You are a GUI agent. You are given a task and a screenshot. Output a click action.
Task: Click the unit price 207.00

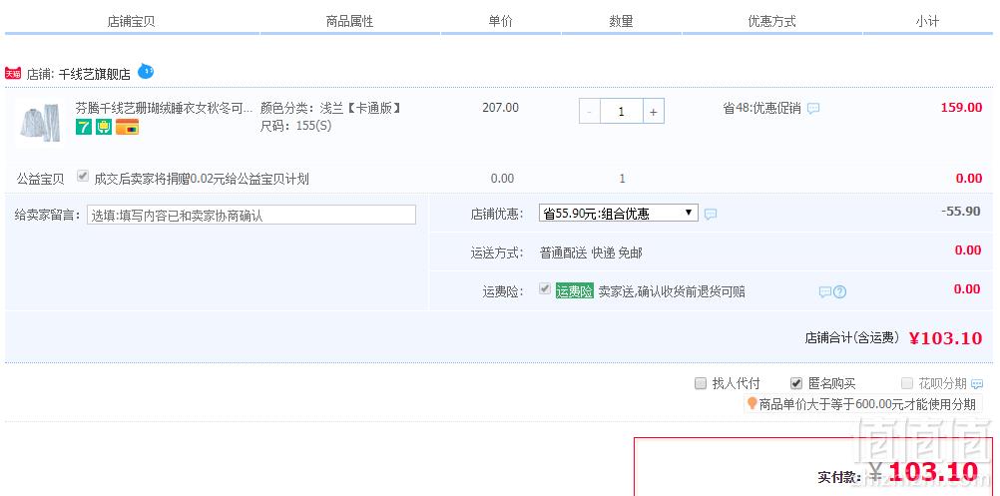pos(501,108)
